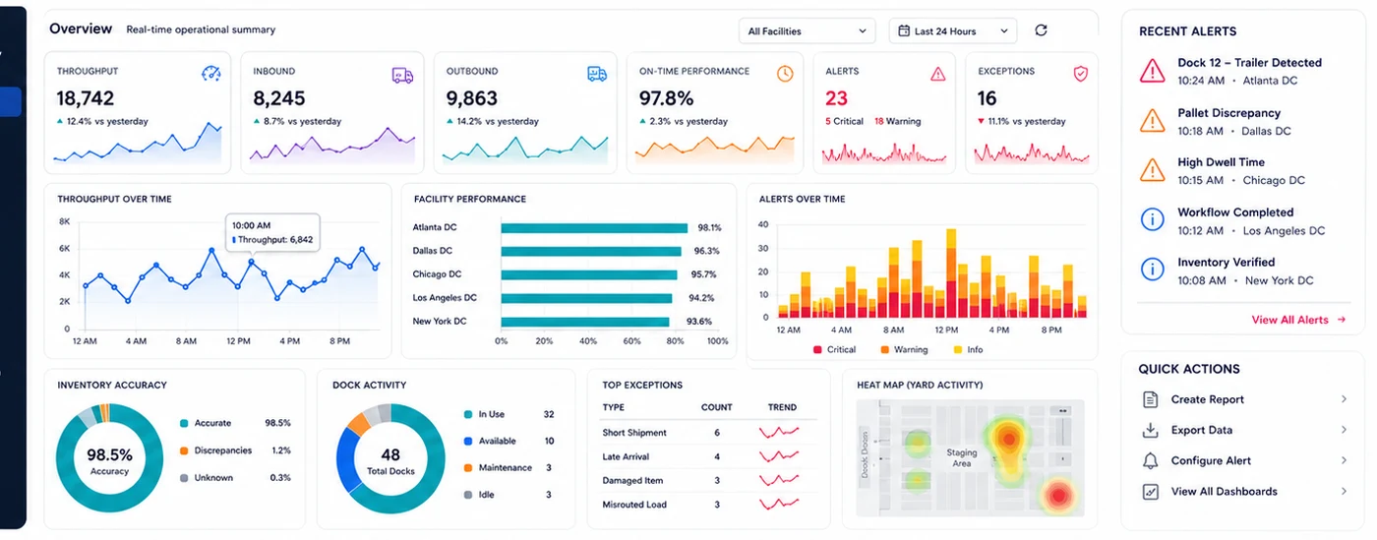Select the Atlanta DC performance bar
Screen dimensions: 1377x540
594,227
